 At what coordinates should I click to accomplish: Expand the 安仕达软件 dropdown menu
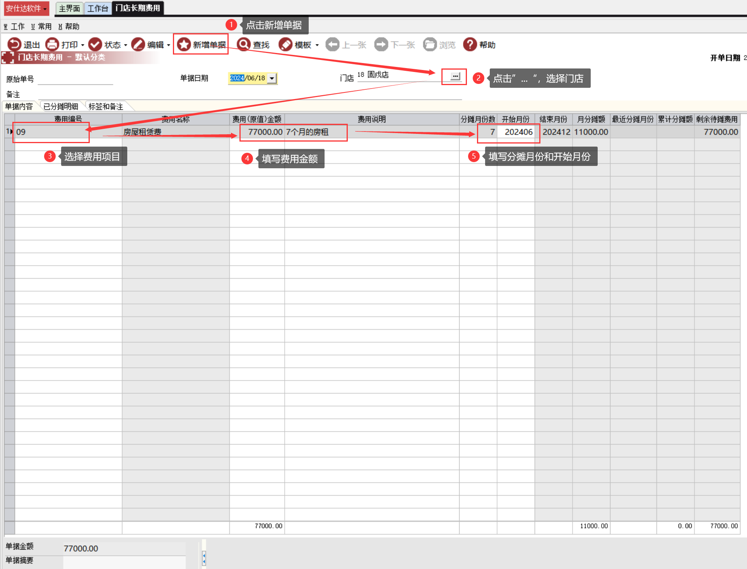pyautogui.click(x=26, y=8)
